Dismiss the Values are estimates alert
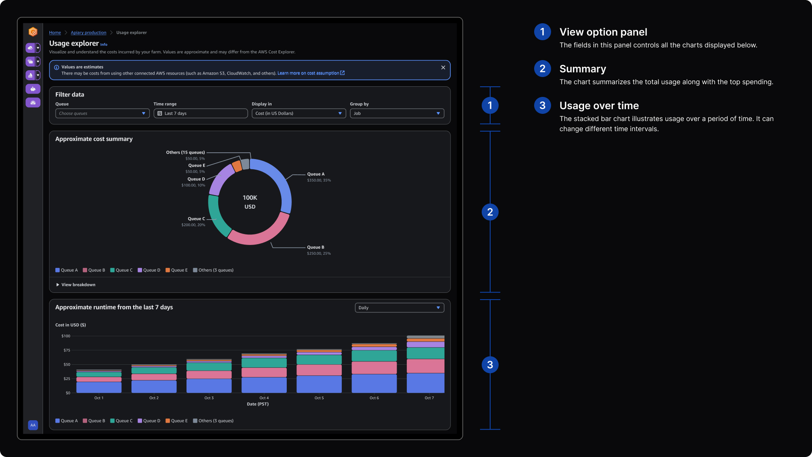This screenshot has width=812, height=457. (443, 68)
